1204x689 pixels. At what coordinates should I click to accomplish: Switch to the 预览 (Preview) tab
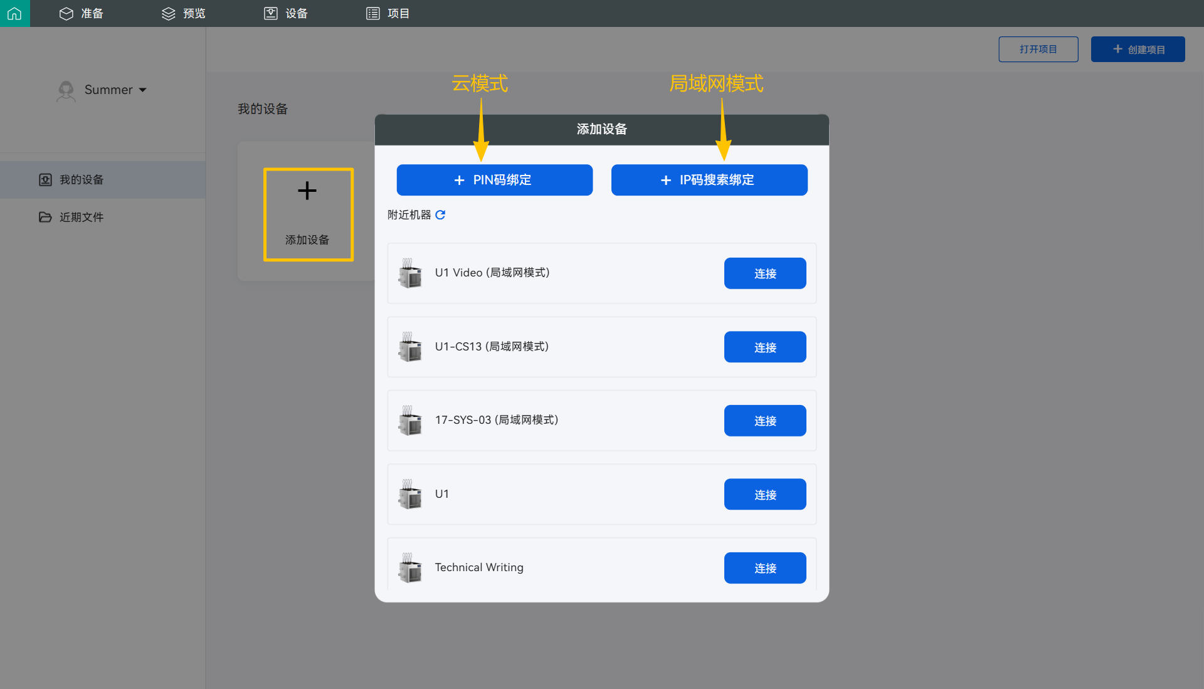click(184, 13)
